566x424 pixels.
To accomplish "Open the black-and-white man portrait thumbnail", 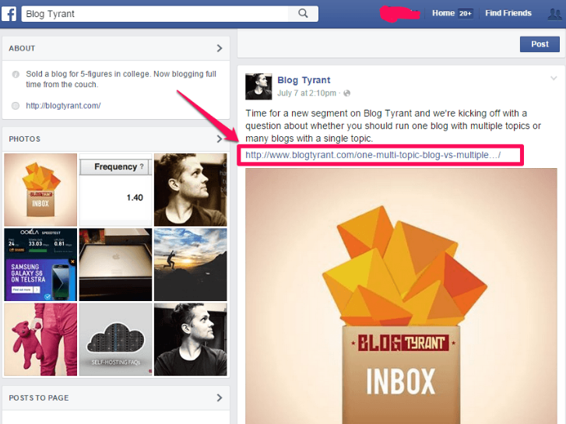I will tap(191, 339).
